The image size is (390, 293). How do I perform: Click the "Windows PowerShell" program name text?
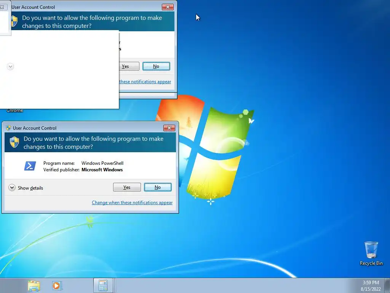click(102, 163)
